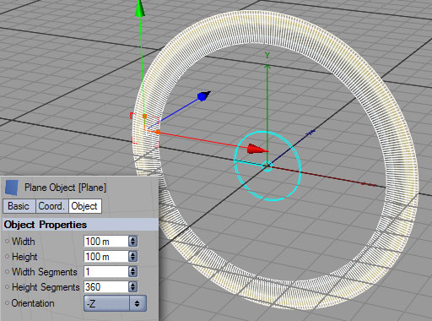Click the Height stepper arrows
Viewport: 432px width, 321px height.
(132, 257)
